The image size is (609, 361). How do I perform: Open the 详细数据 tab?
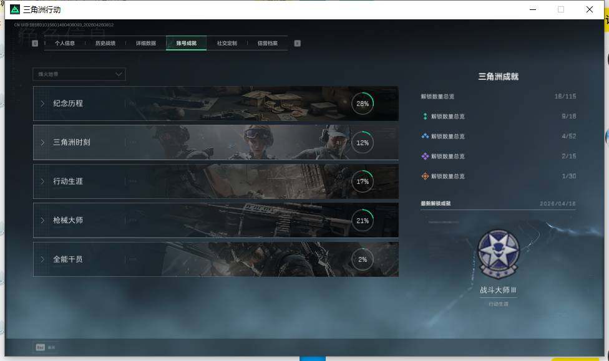point(145,43)
